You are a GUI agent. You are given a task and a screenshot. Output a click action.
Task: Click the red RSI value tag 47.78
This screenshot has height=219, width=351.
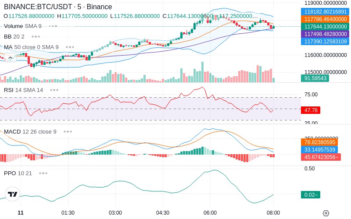[x=311, y=110]
